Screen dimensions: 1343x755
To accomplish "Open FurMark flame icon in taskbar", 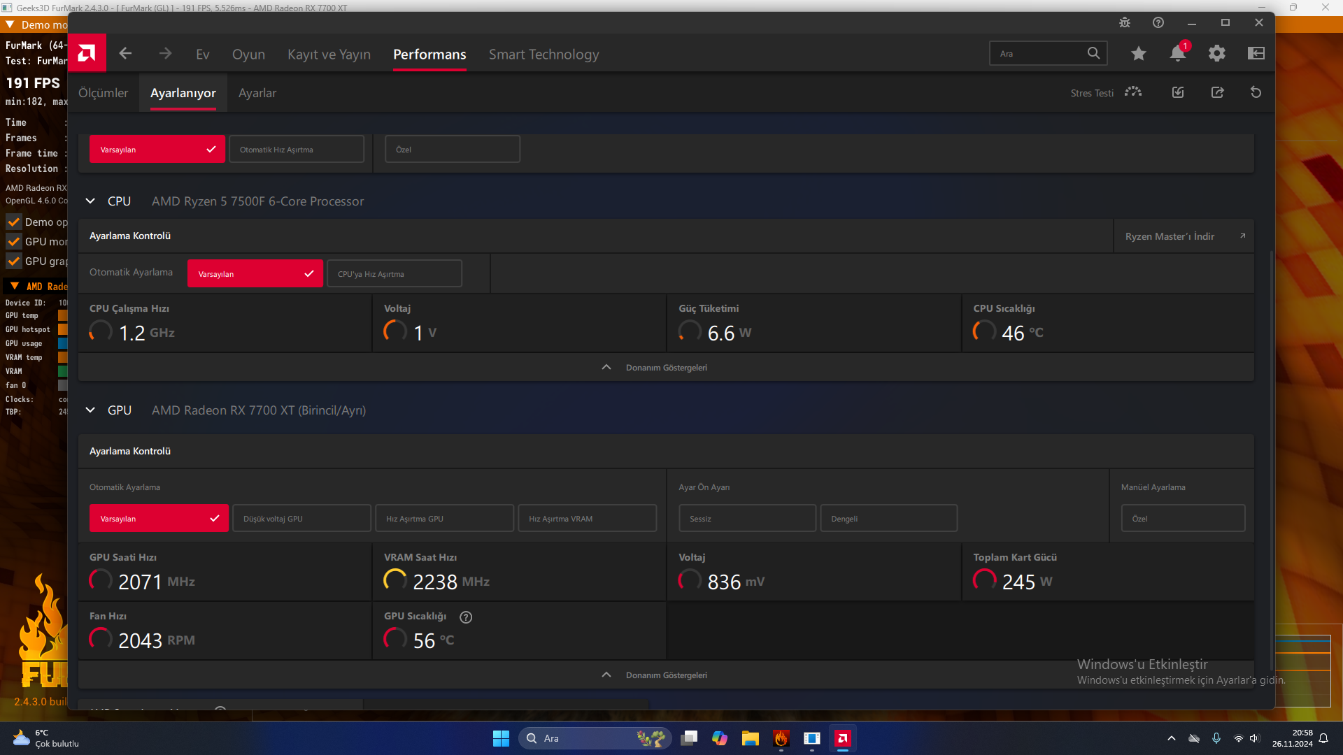I will click(x=781, y=738).
